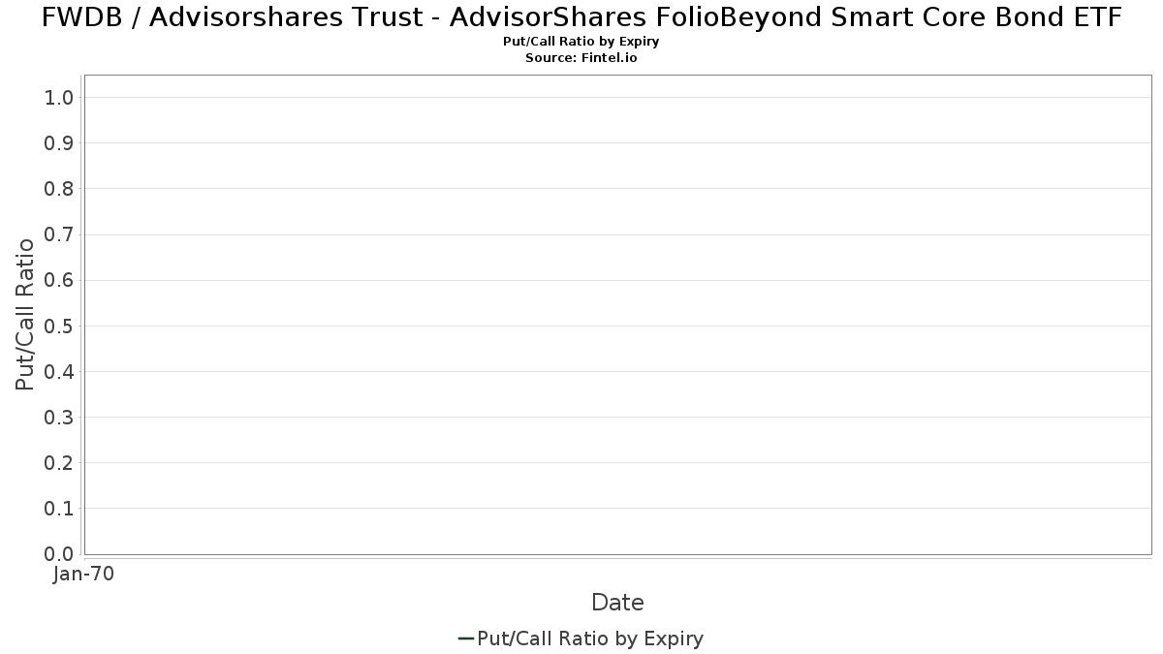Click the 0.2 y-axis tick label
The width and height of the screenshot is (1163, 654).
tap(59, 463)
